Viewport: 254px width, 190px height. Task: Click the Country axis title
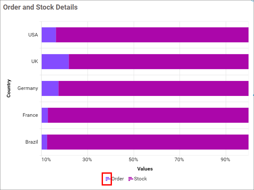coord(9,88)
